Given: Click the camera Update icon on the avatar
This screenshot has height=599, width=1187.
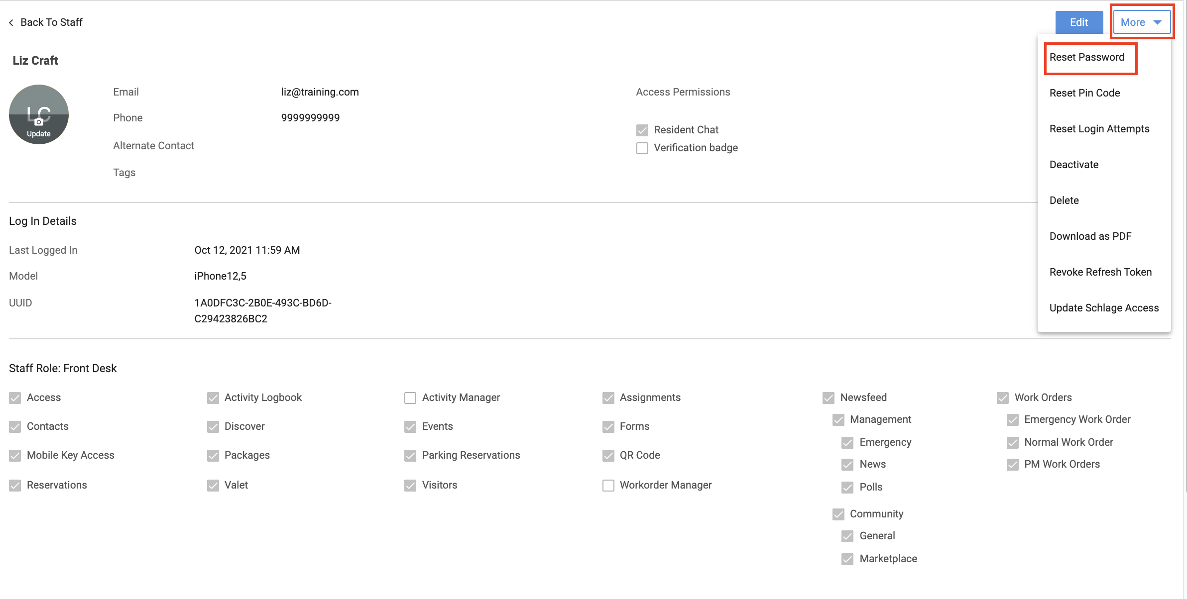Looking at the screenshot, I should click(38, 122).
